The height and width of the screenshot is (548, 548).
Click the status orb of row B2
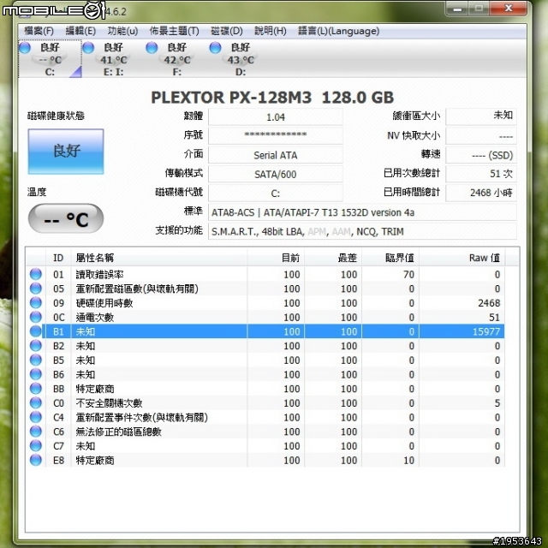tap(36, 346)
